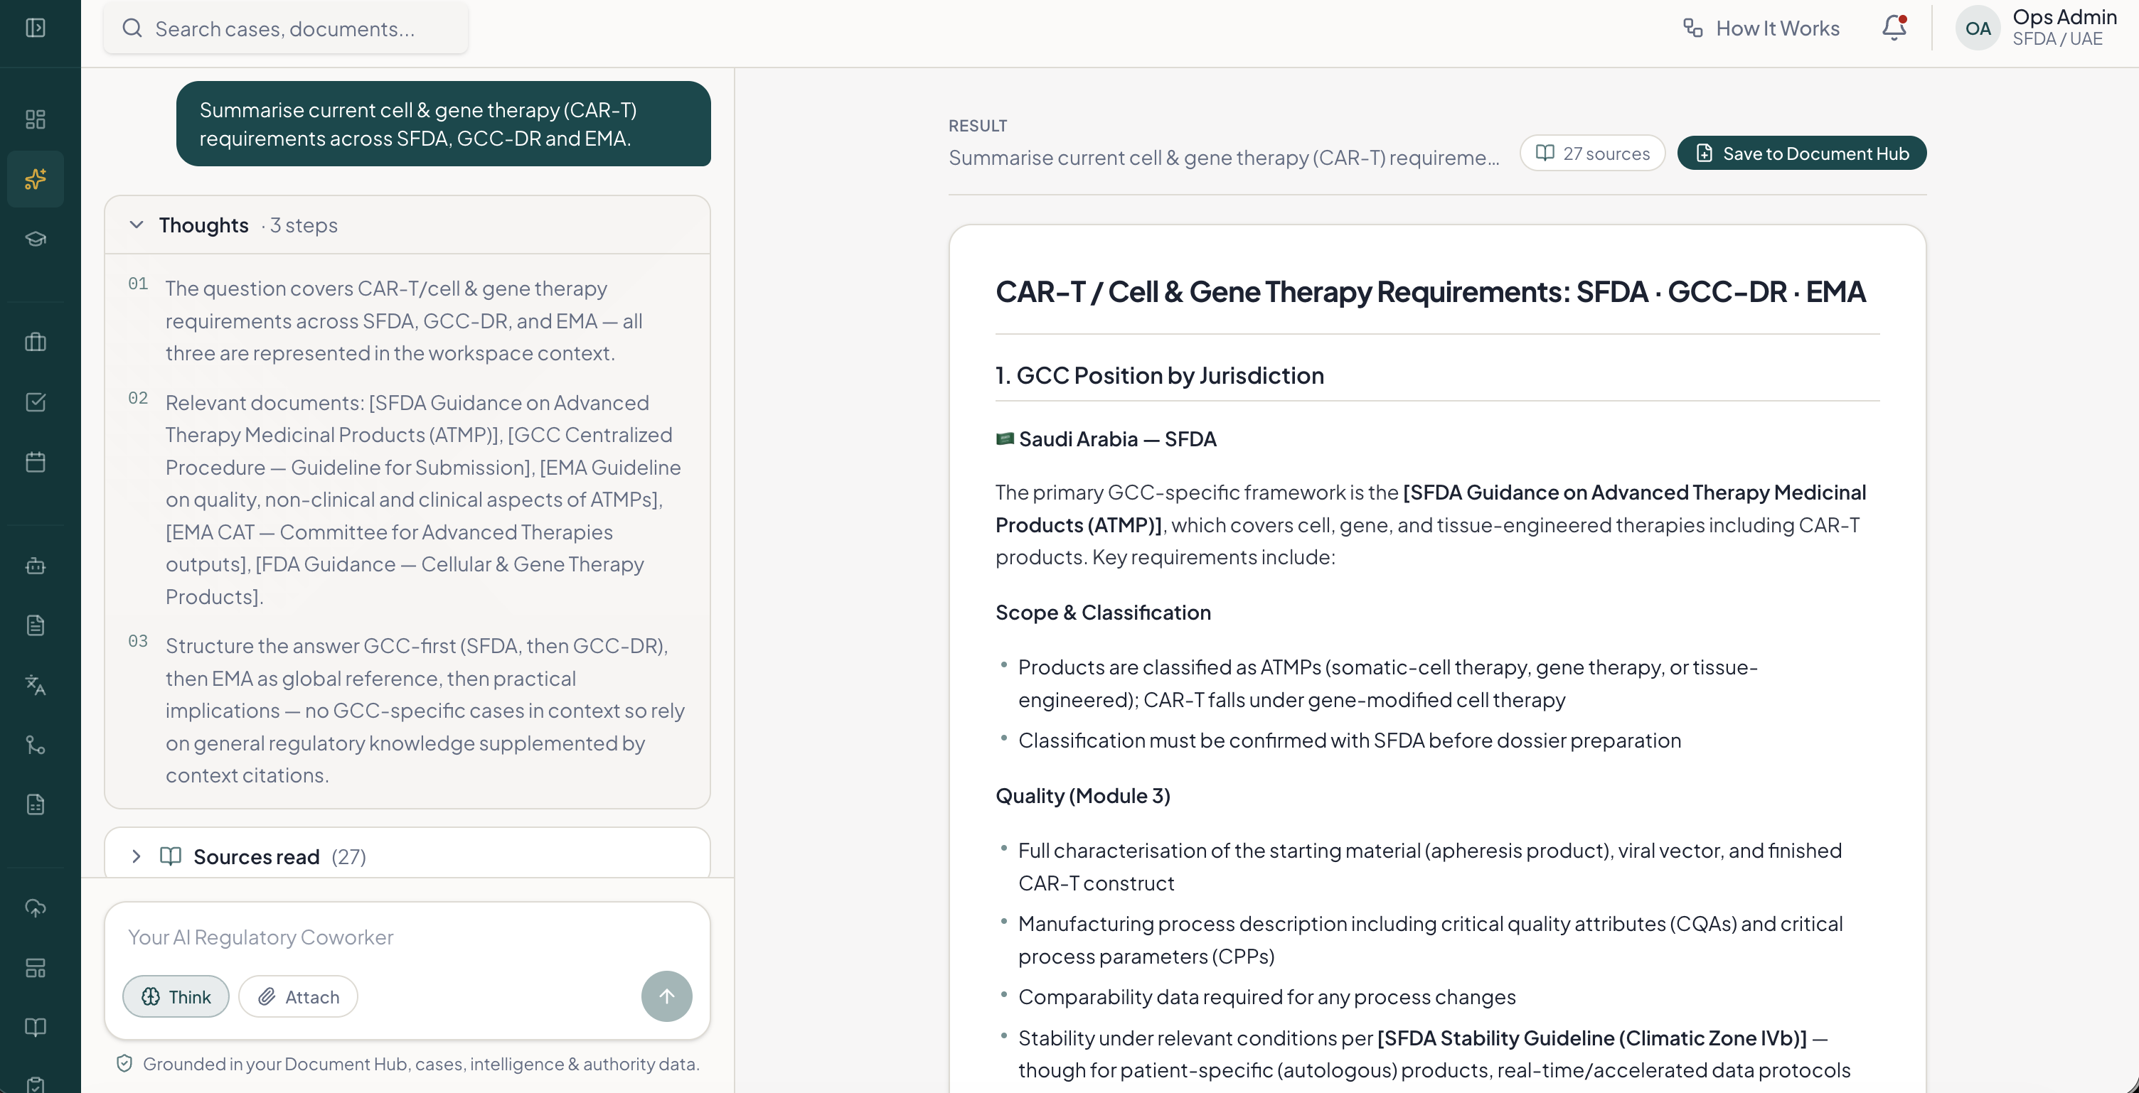
Task: Click the SFDA Stability Guideline citation
Action: [1591, 1038]
